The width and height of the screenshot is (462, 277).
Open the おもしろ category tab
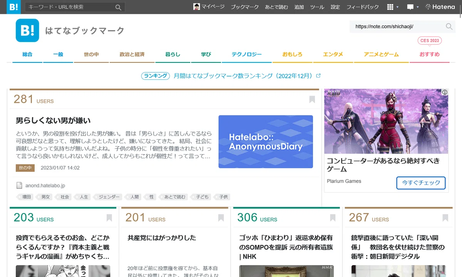pos(292,54)
